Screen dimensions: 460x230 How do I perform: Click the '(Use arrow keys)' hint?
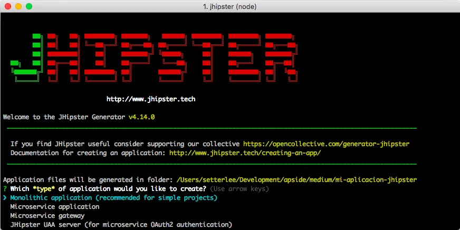pyautogui.click(x=239, y=189)
